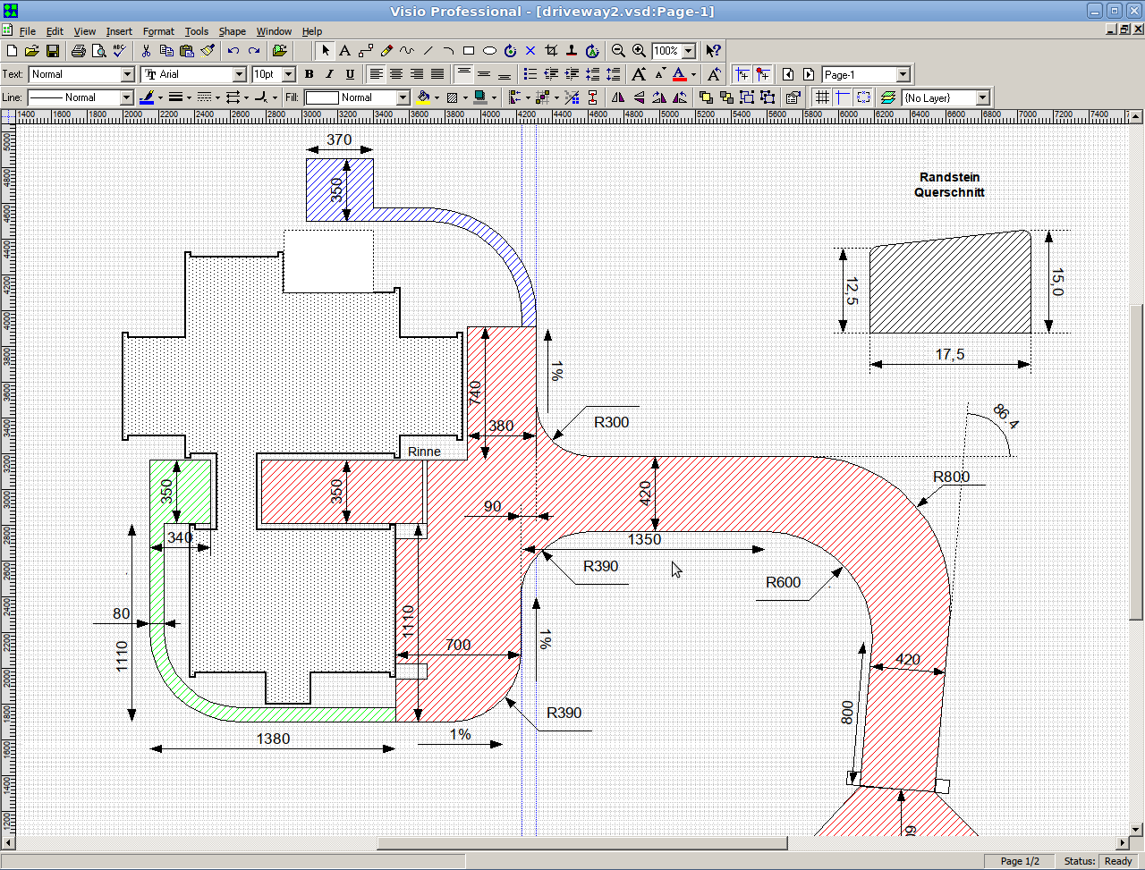Click the Undo button
This screenshot has height=870, width=1145.
233,51
